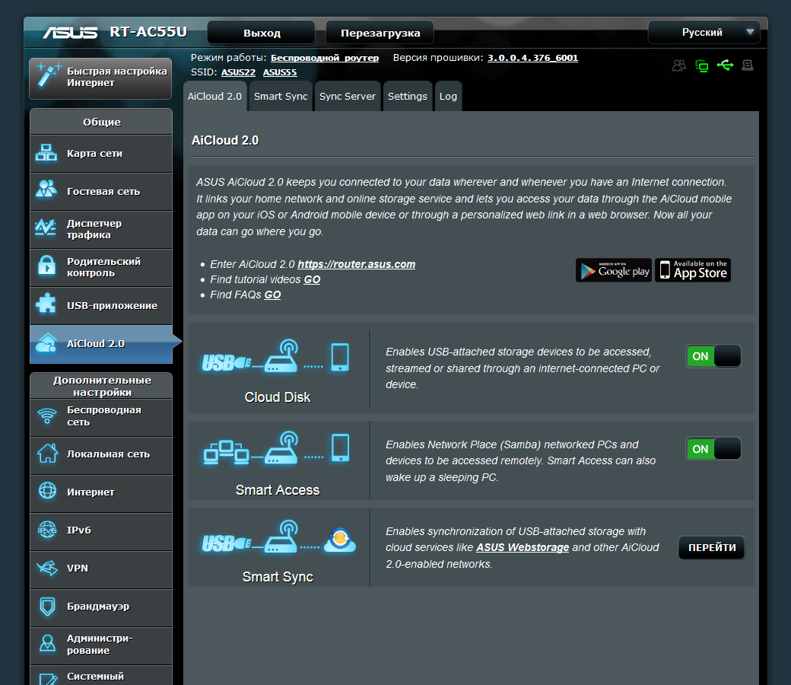Select Гостевая сеть menu entry
This screenshot has width=791, height=685.
pos(101,191)
